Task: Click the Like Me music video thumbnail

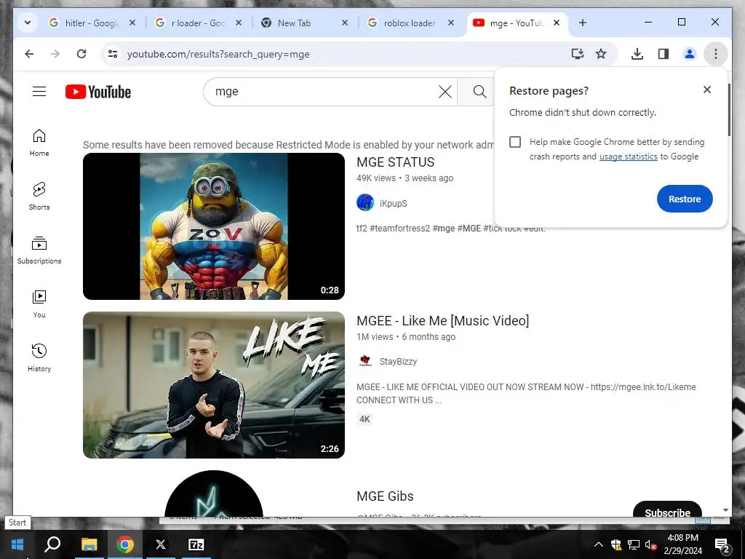Action: coord(214,385)
